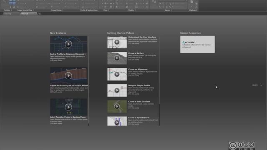Open the Lock a Profile to Alignment Geometry title
Screen dimensions: 267x150
(68, 54)
